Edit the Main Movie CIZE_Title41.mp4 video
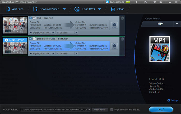The height and width of the screenshot is (114, 181). point(114,46)
